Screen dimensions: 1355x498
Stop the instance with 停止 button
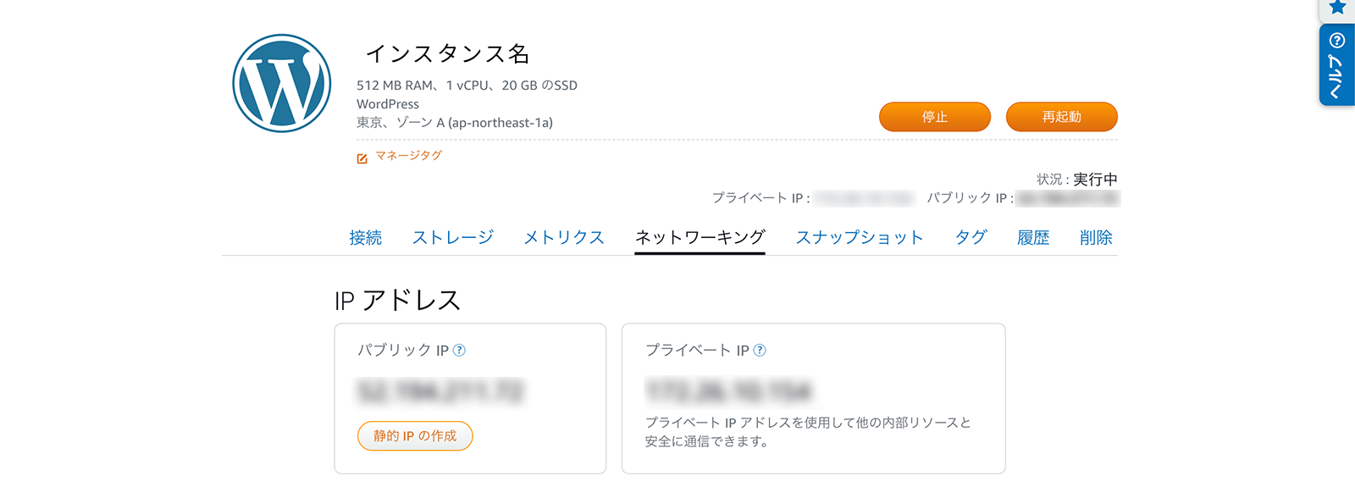point(935,117)
